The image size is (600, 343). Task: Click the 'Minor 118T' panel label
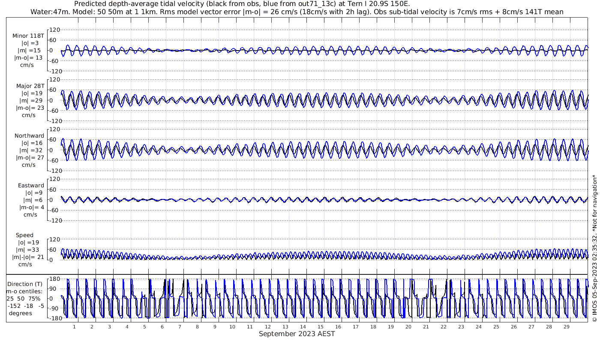point(28,36)
